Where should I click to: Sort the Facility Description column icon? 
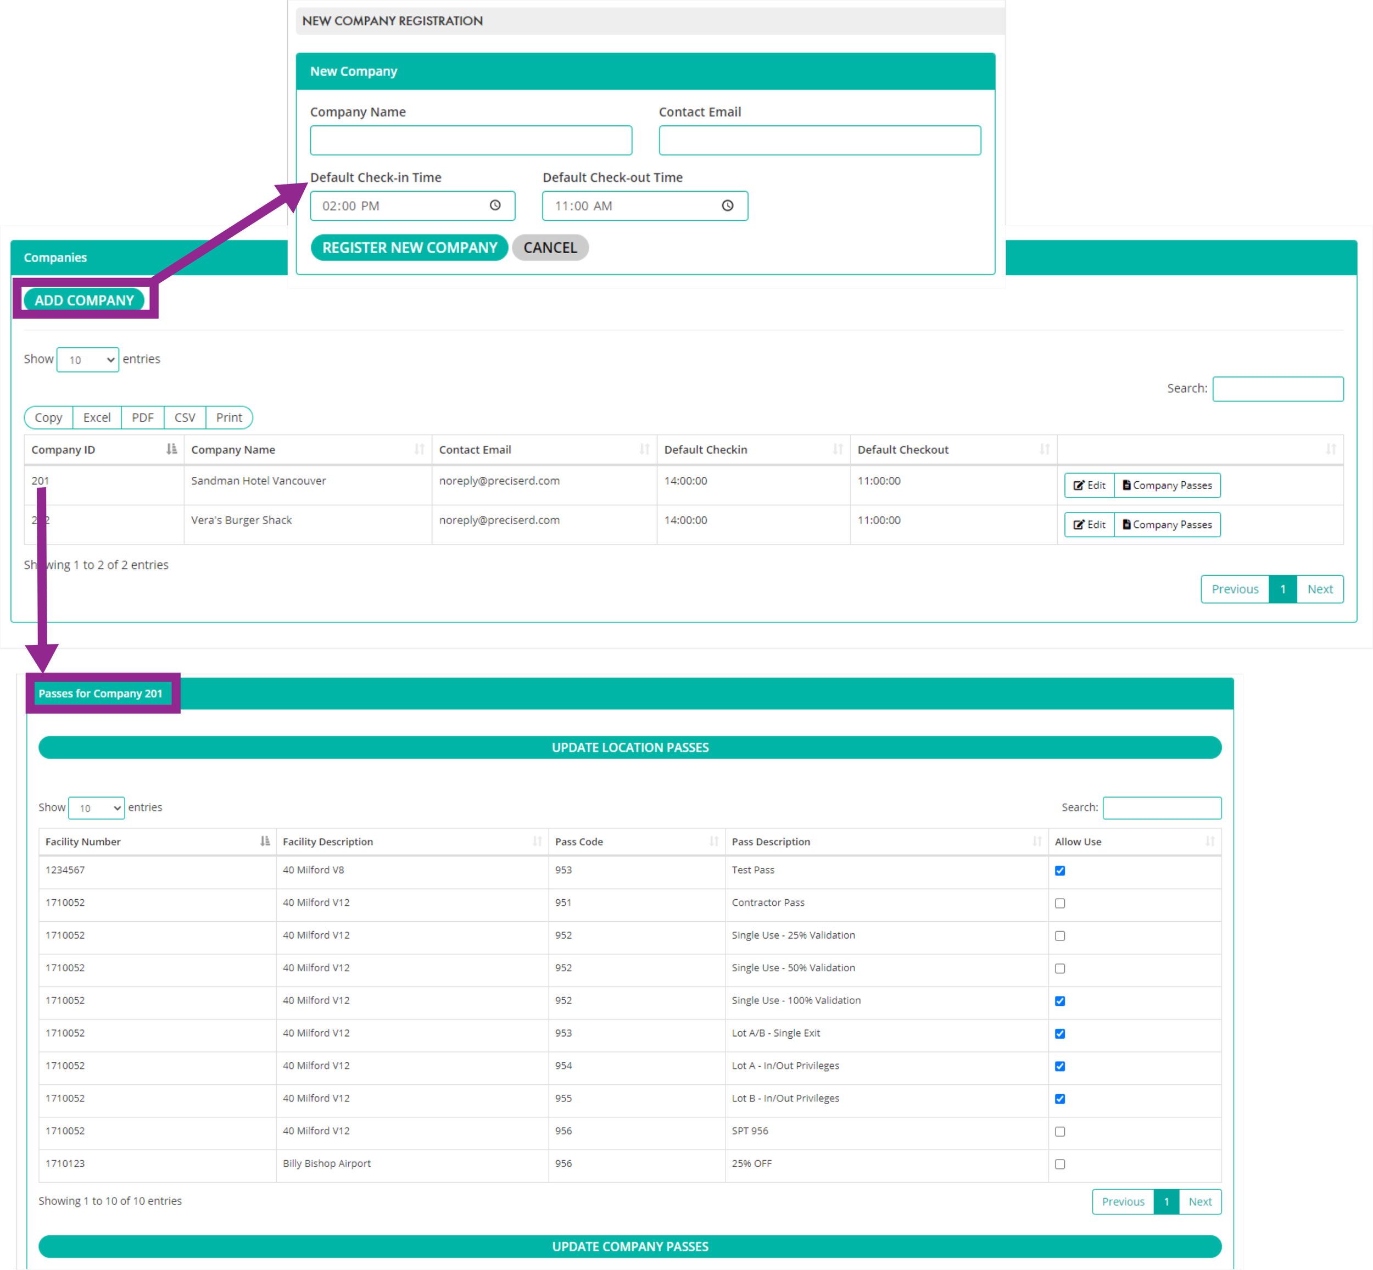(537, 841)
